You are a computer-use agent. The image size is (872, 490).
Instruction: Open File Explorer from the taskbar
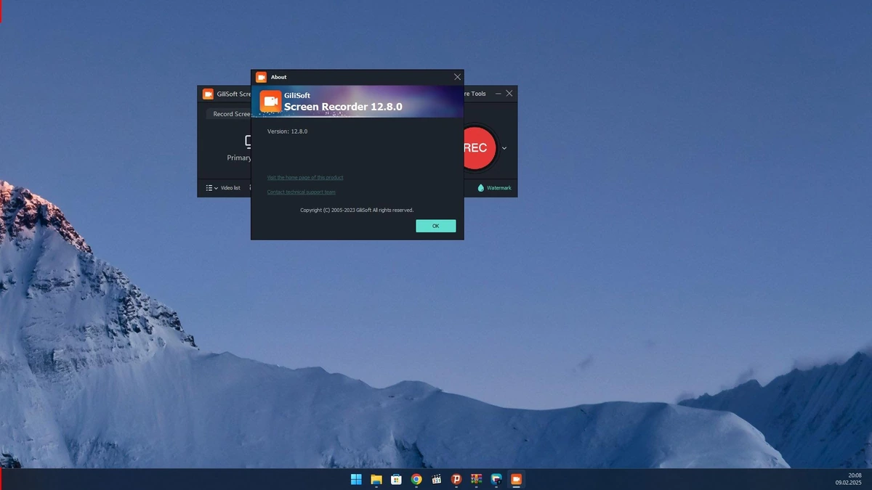(x=376, y=479)
